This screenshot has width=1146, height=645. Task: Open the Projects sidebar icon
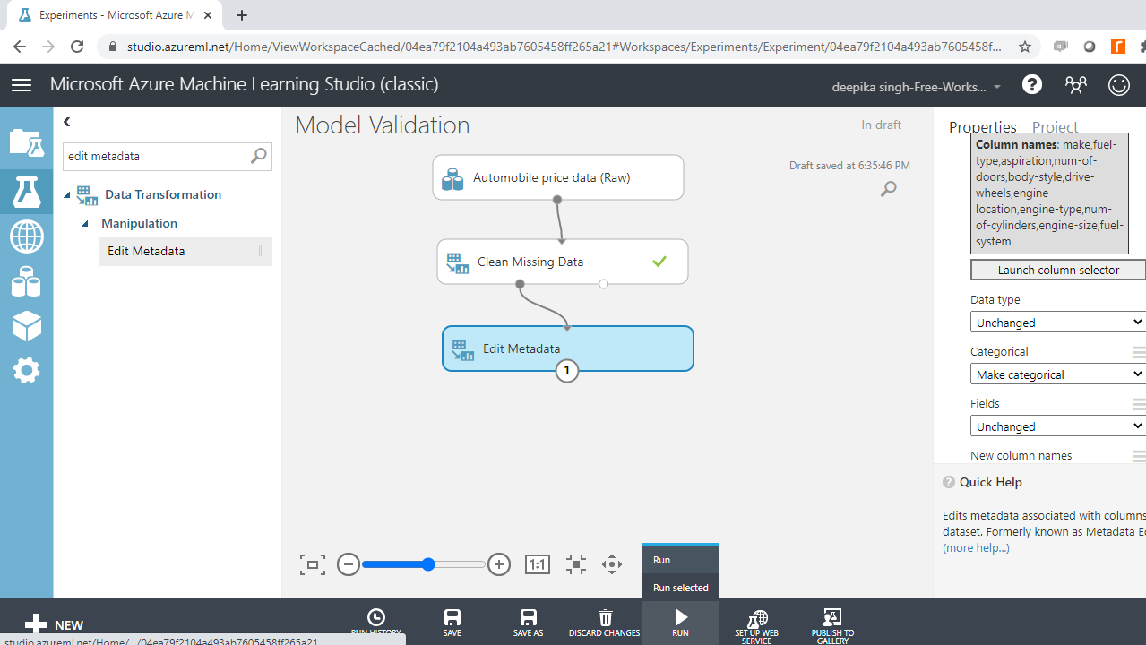point(26,142)
